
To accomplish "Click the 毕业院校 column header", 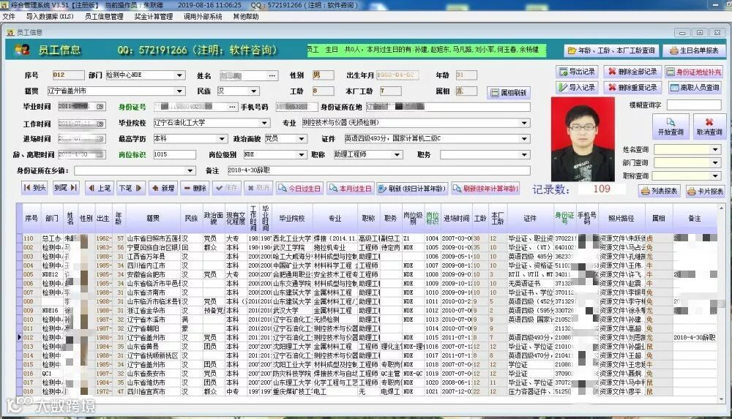I will click(292, 218).
